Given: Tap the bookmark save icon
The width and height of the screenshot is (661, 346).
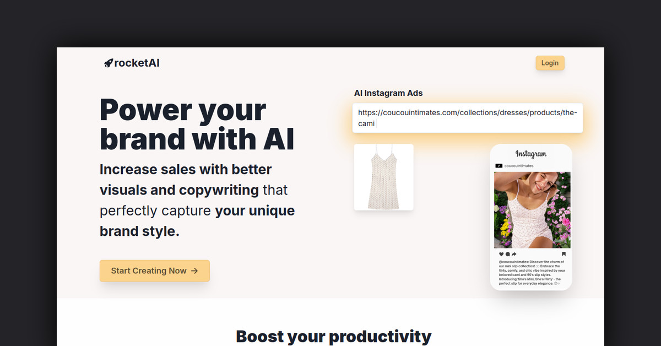Looking at the screenshot, I should pos(564,254).
